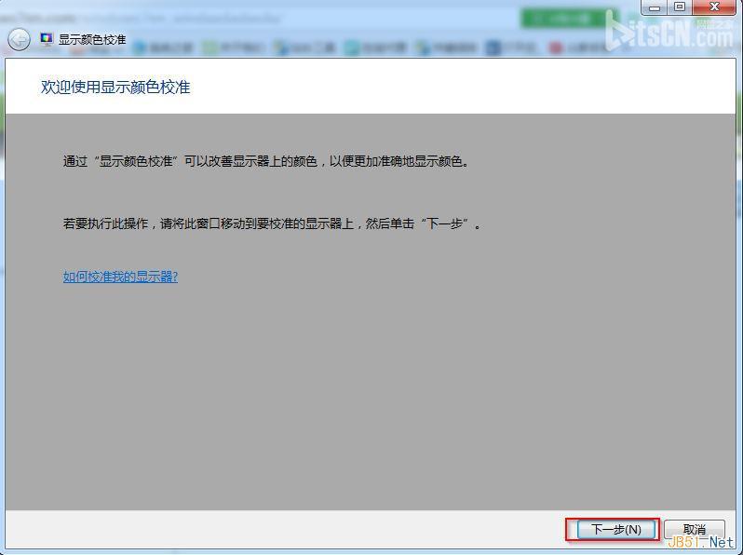The width and height of the screenshot is (743, 555).
Task: Click the paragraph starting with 通过“显示颜色校准”
Action: click(x=266, y=161)
